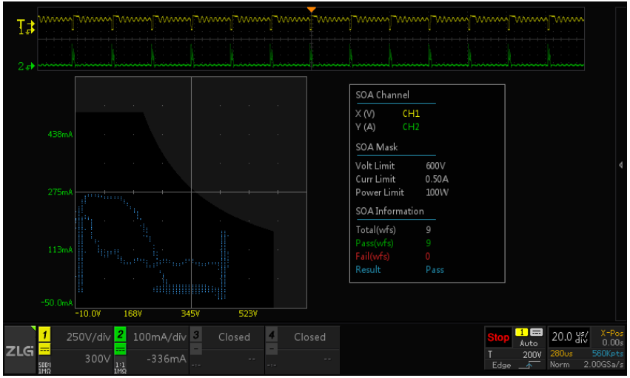Image resolution: width=630 pixels, height=378 pixels.
Task: Select the Power Limit 100W value
Action: pyautogui.click(x=437, y=192)
